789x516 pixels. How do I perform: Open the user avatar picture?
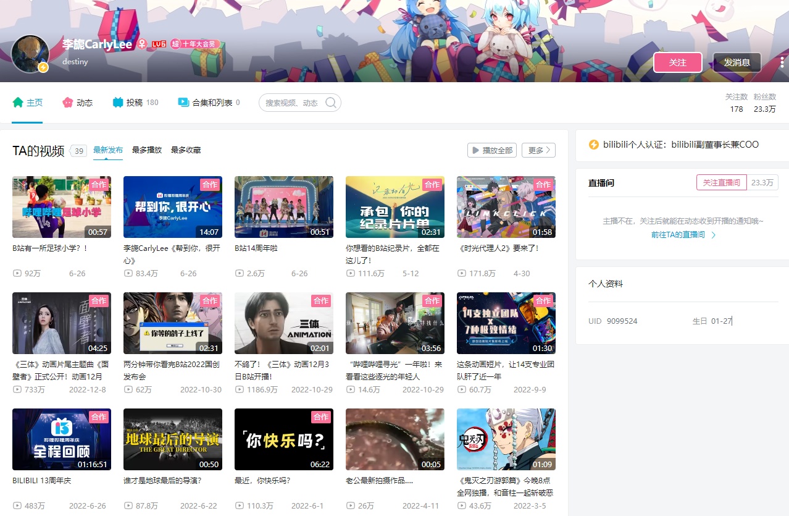coord(30,54)
